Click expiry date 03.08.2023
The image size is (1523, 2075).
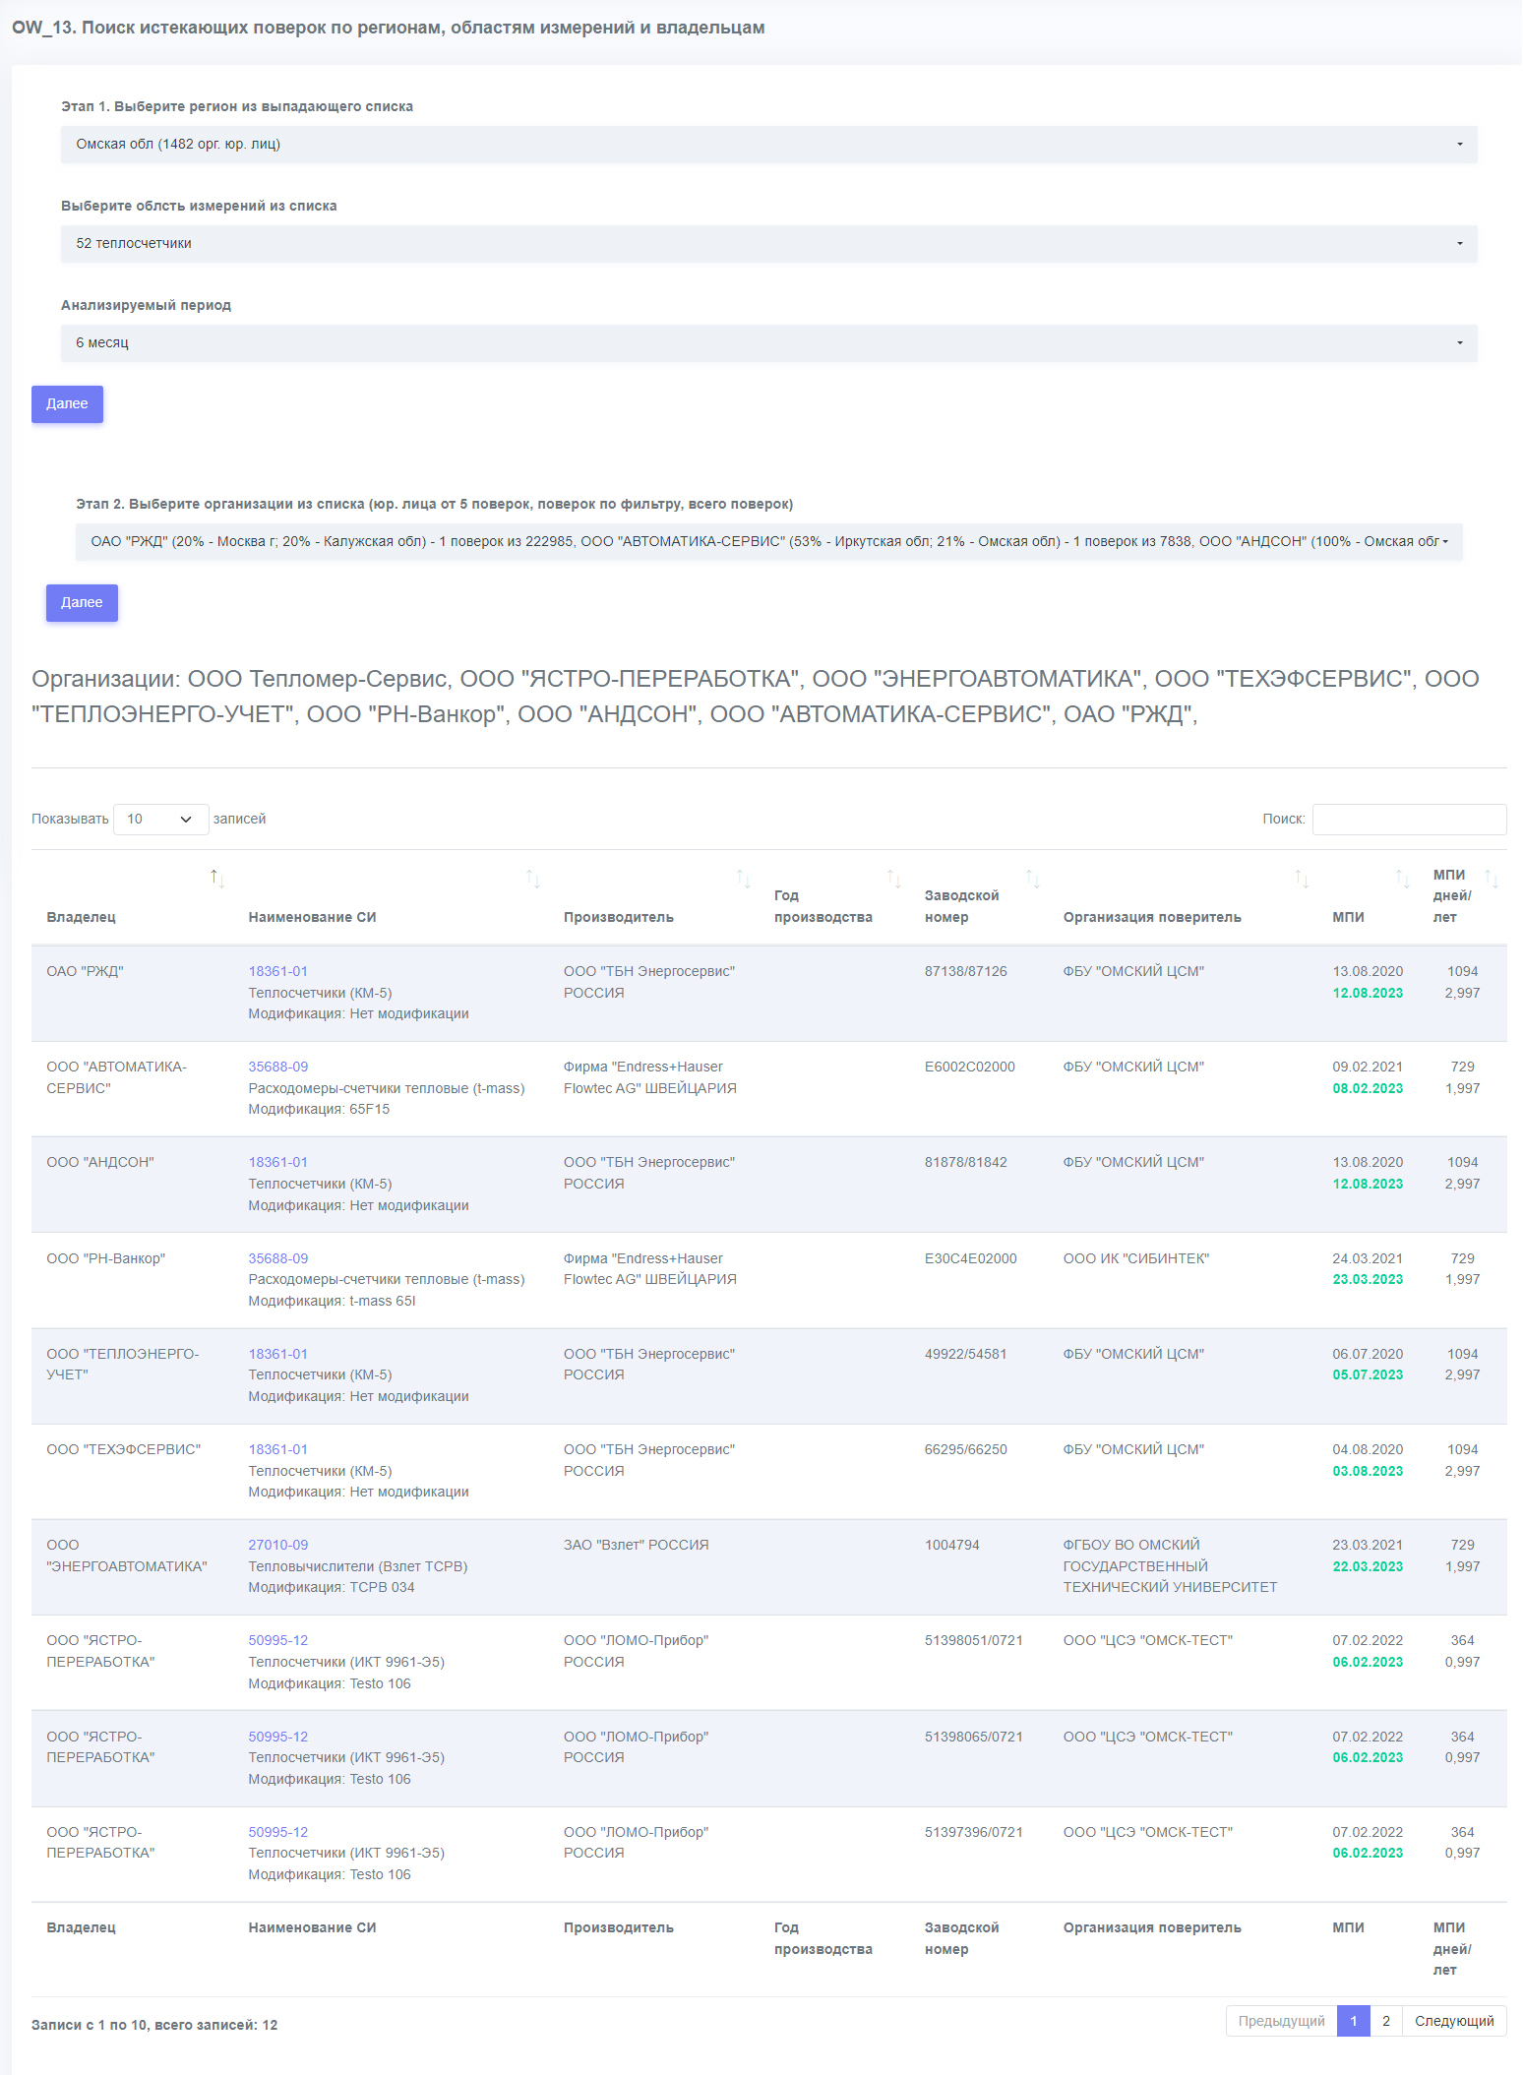click(1368, 1472)
